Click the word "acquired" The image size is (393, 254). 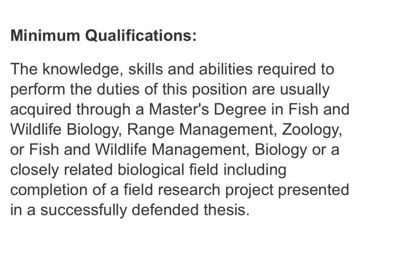tap(41, 110)
